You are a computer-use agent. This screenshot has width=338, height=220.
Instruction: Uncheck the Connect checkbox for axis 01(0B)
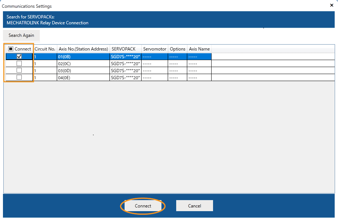click(x=19, y=56)
